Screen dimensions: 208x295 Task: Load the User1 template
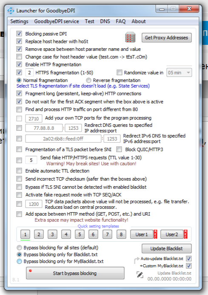(142, 234)
